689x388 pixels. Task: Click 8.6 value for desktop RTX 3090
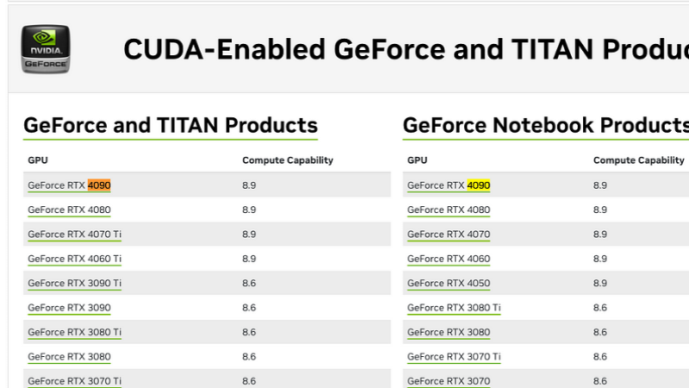pyautogui.click(x=249, y=308)
